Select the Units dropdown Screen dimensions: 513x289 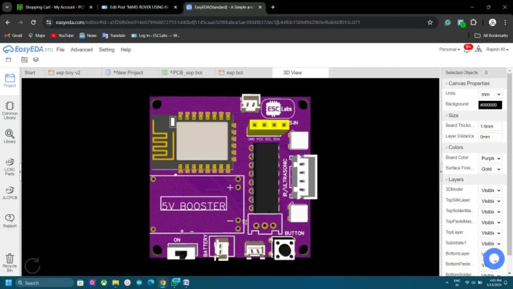click(x=490, y=94)
